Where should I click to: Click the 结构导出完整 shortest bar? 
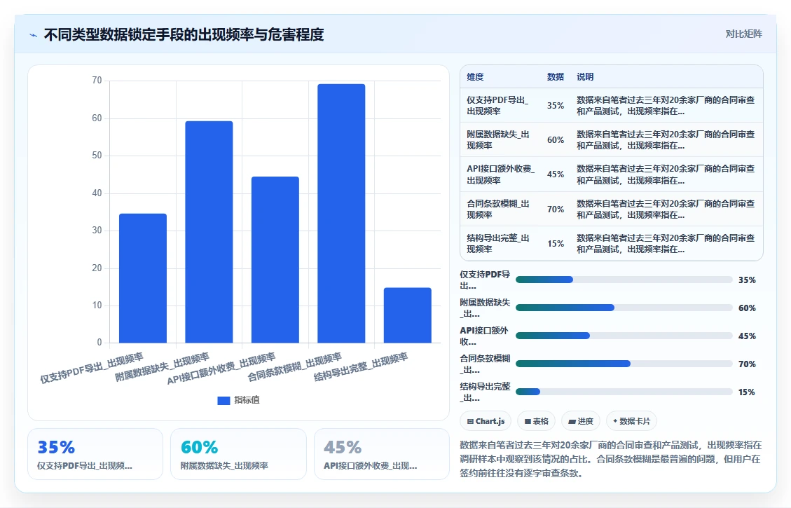[407, 315]
